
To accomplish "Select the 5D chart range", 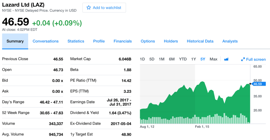I will [x=152, y=59].
